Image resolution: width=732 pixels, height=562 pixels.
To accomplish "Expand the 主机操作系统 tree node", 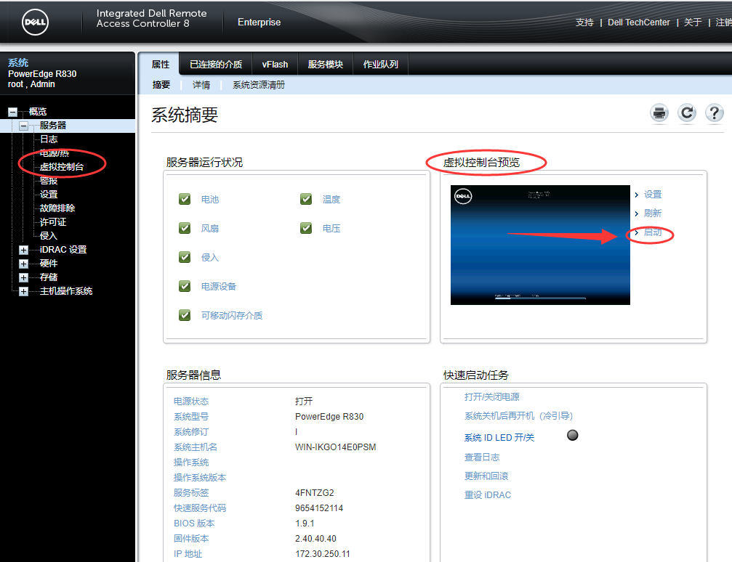I will click(x=23, y=291).
